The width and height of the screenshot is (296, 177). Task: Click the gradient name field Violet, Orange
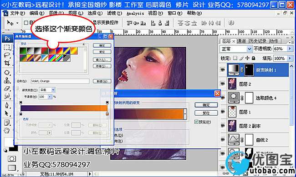[x=60, y=81]
